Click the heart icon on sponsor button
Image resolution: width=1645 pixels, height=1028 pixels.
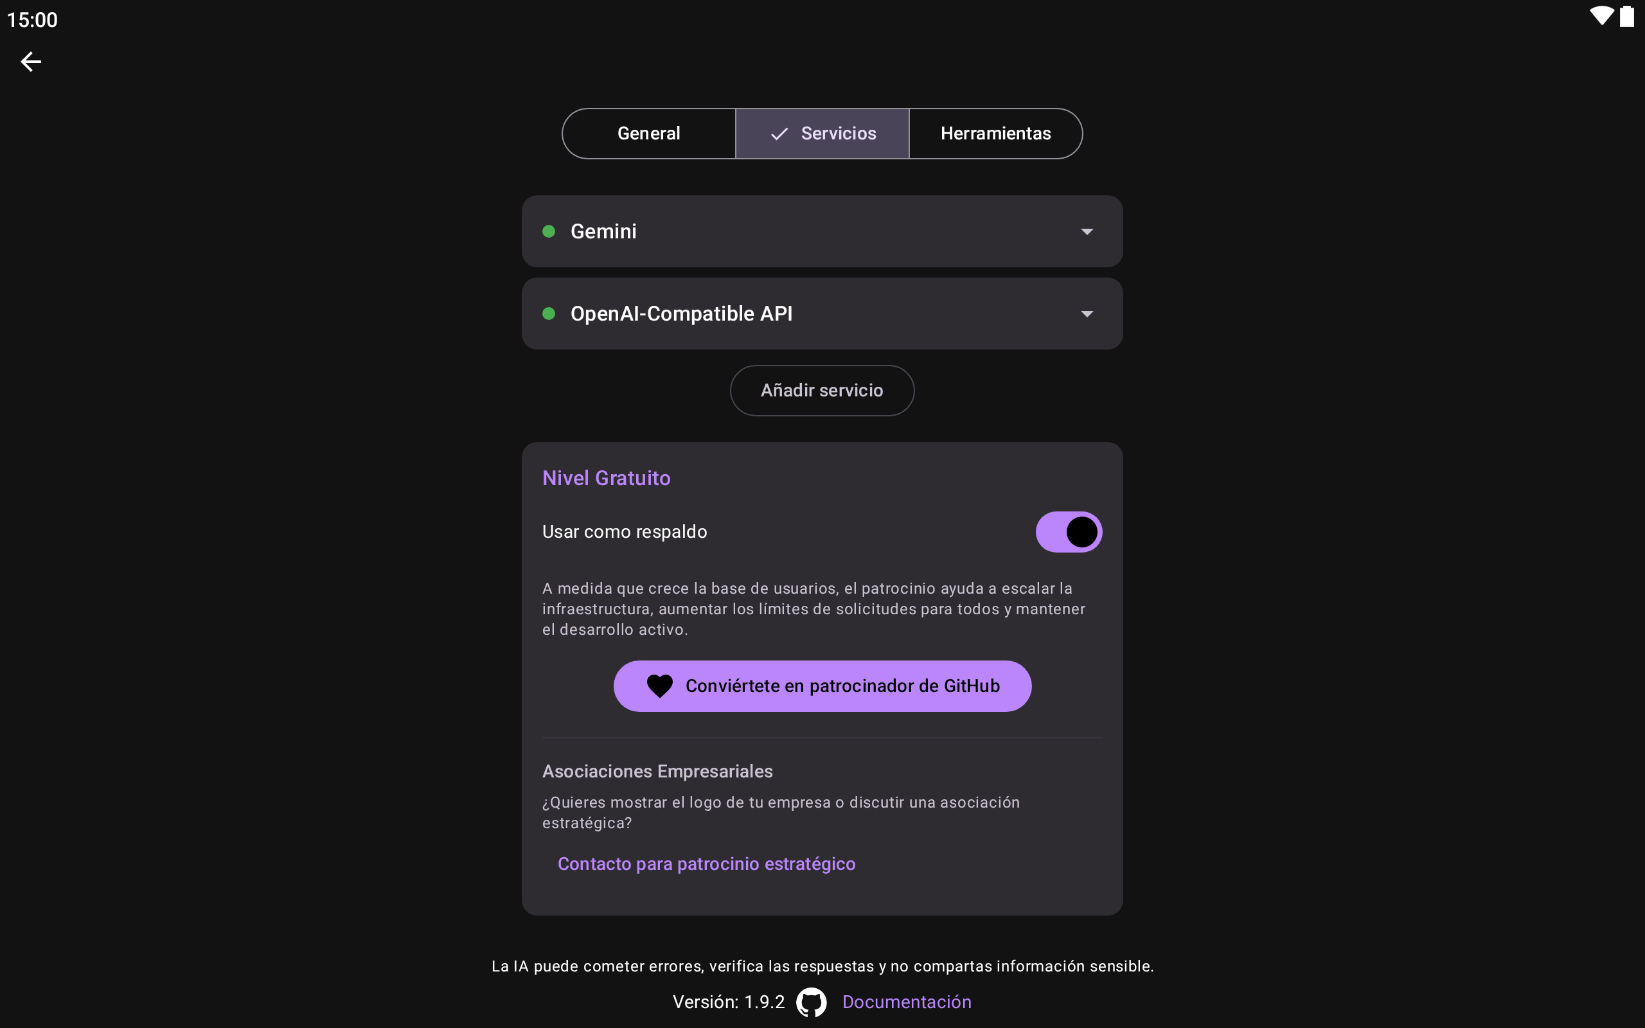pos(659,686)
